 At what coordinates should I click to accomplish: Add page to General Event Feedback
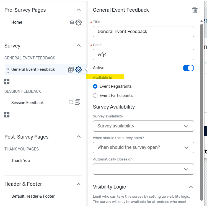point(71,70)
